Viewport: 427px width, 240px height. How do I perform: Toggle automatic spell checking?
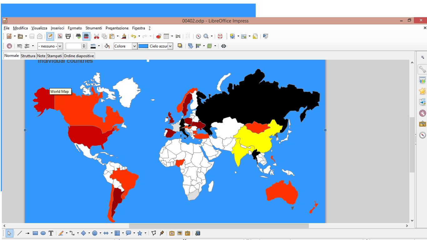[x=87, y=36]
